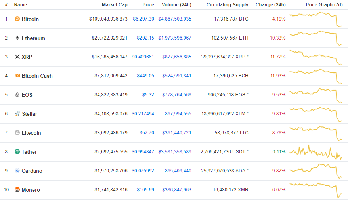Open Ethereum's 7-day price graph
This screenshot has height=200, width=348.
[x=316, y=38]
